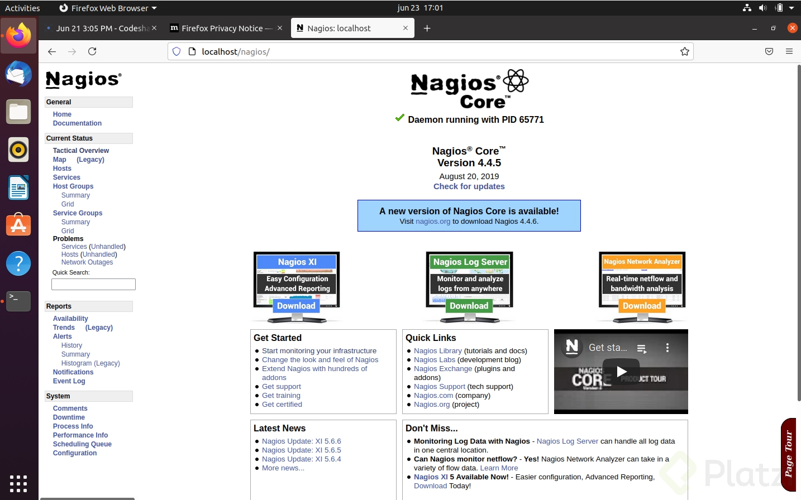801x500 pixels.
Task: Open options in the video player
Action: (667, 348)
